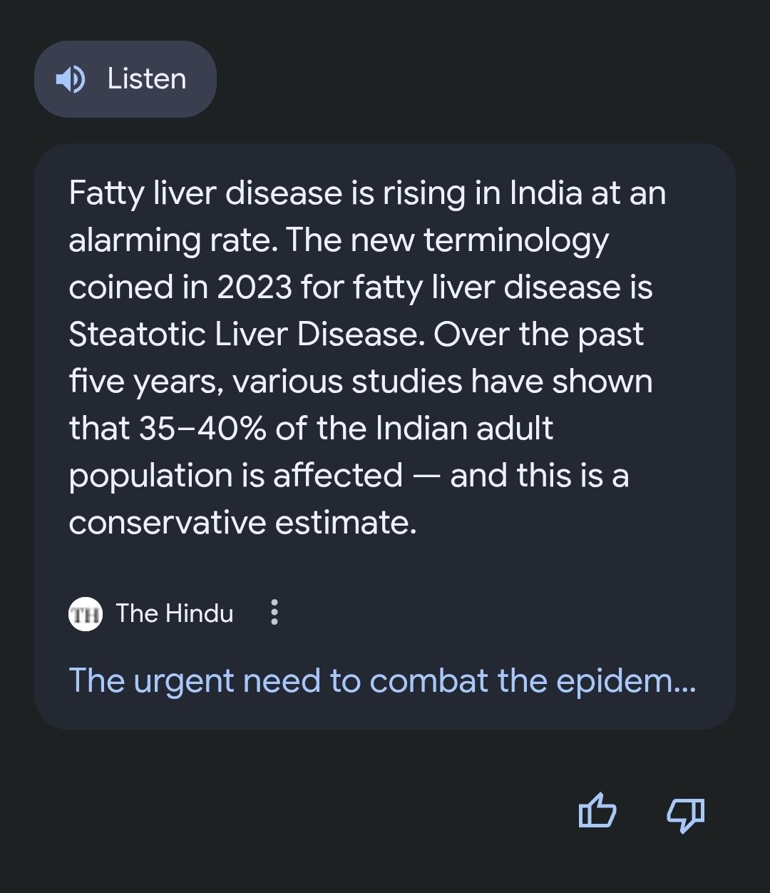770x893 pixels.
Task: Click the year '2023' in the text
Action: point(255,287)
